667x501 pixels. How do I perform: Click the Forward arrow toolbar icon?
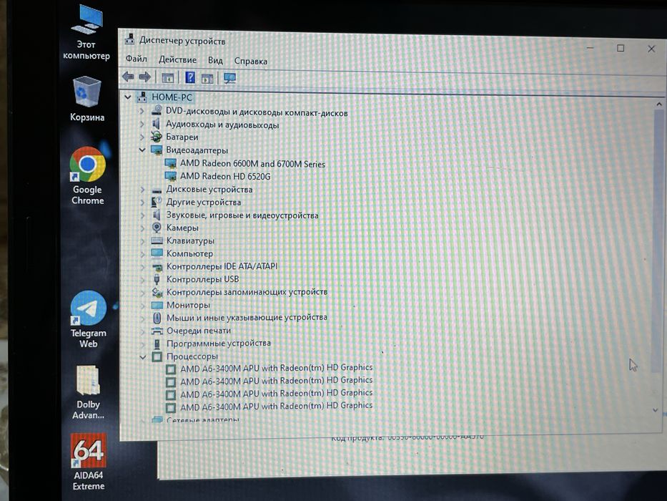[x=144, y=77]
